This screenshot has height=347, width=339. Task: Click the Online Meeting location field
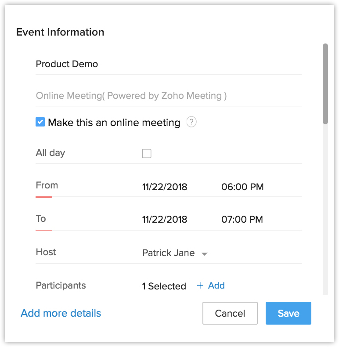point(168,96)
